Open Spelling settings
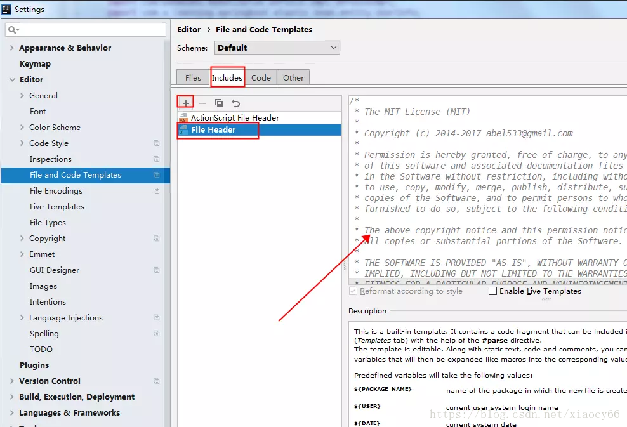 [44, 334]
